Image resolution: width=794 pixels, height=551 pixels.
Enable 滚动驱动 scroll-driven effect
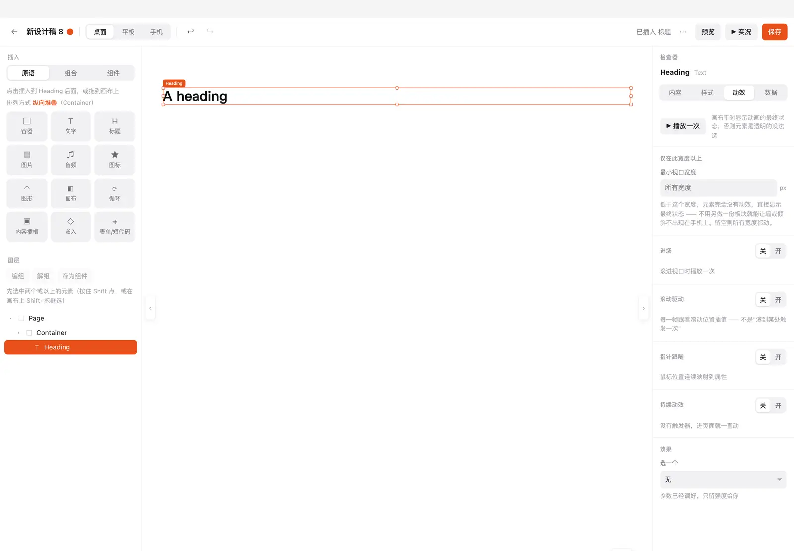778,300
